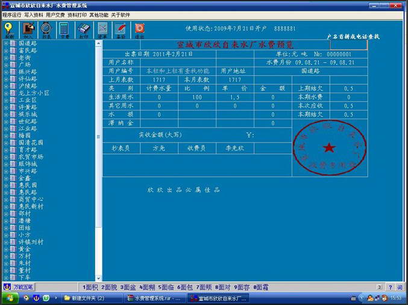Click the 上月表数 value 1717
408x305 pixels.
coord(159,80)
